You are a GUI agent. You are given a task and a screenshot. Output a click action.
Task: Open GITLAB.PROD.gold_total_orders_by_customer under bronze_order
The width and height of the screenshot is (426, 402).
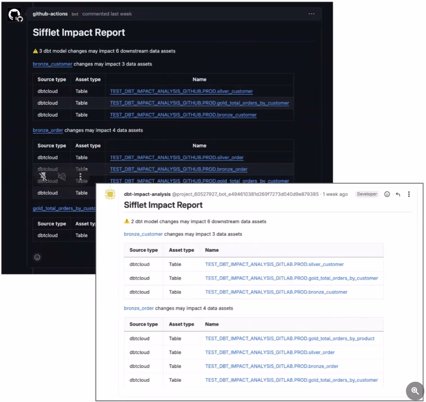coord(292,380)
